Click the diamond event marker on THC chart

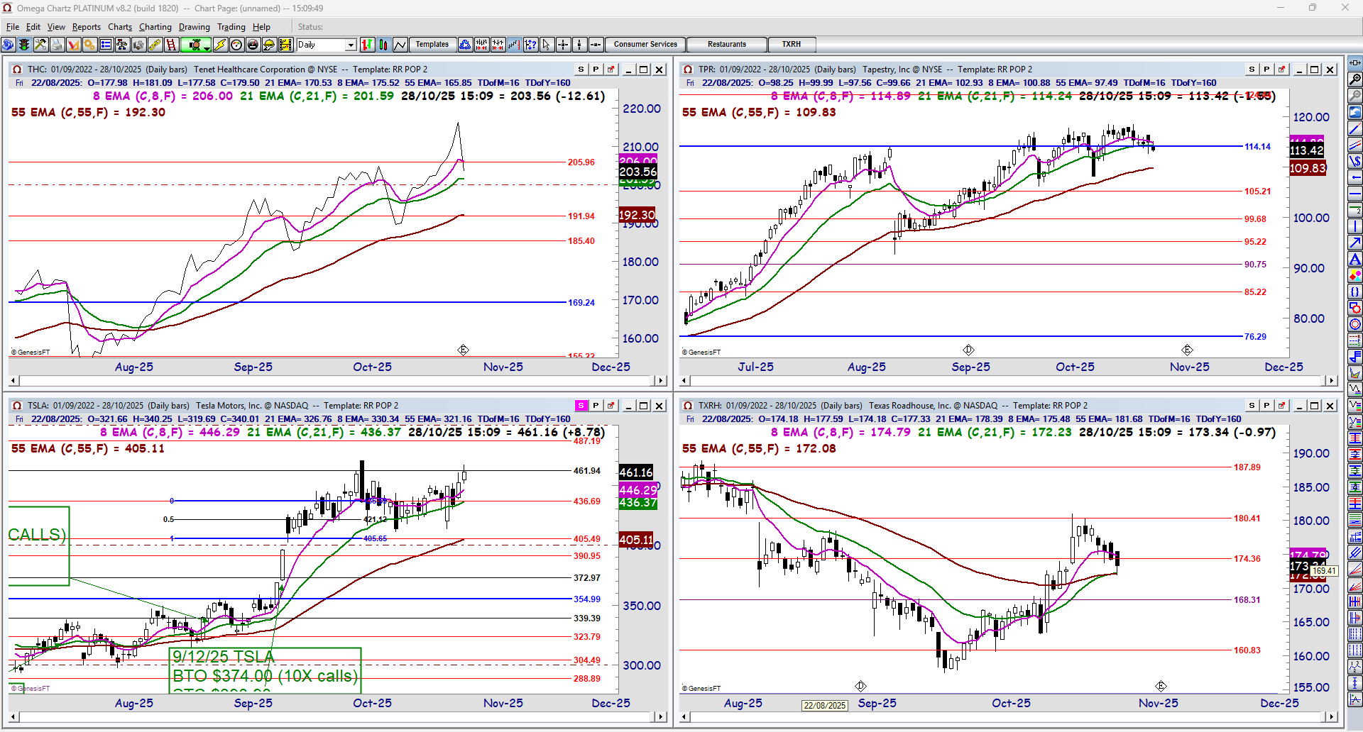click(463, 350)
